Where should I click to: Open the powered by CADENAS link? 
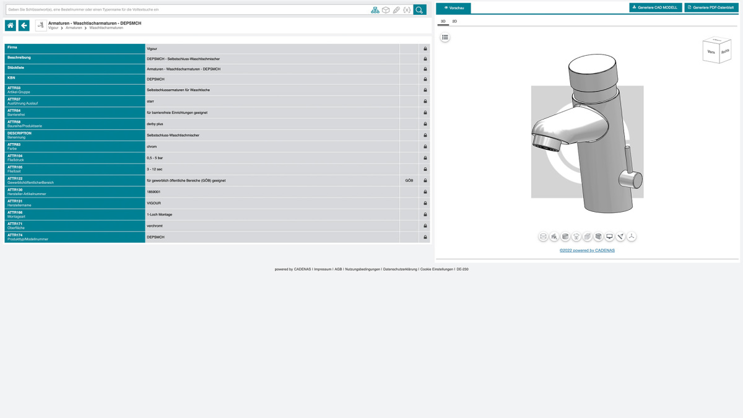coord(587,251)
